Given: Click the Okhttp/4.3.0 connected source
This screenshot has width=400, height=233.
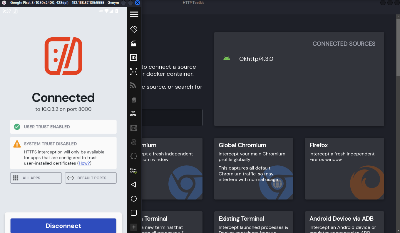Looking at the screenshot, I should tap(256, 59).
